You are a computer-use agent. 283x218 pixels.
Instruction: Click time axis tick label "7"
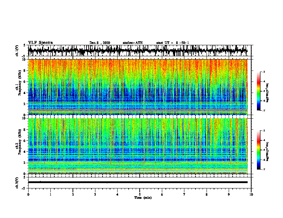(184, 194)
